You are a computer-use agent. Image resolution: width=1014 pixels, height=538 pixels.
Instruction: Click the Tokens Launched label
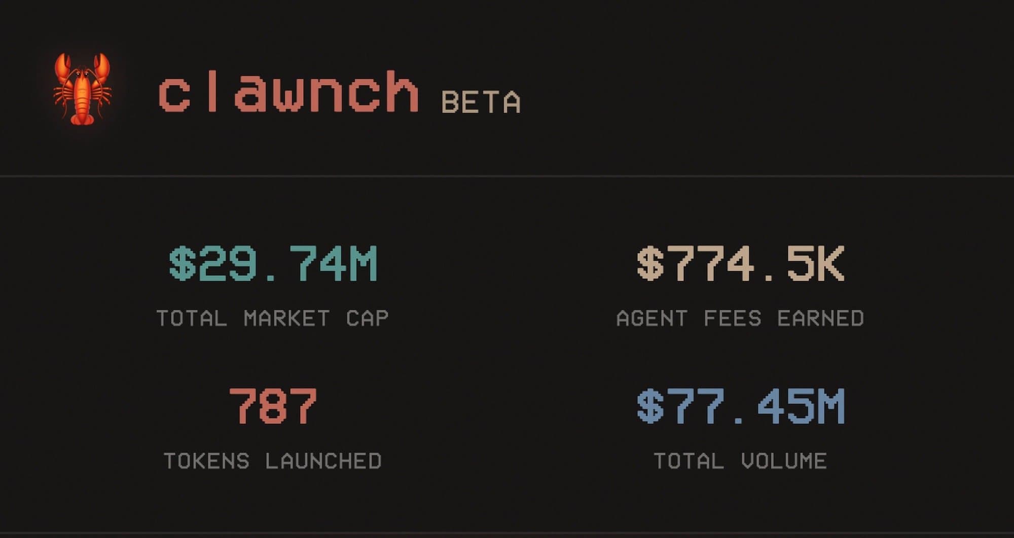[x=273, y=462]
